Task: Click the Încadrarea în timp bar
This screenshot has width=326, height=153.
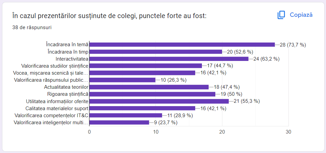Action: [156, 52]
